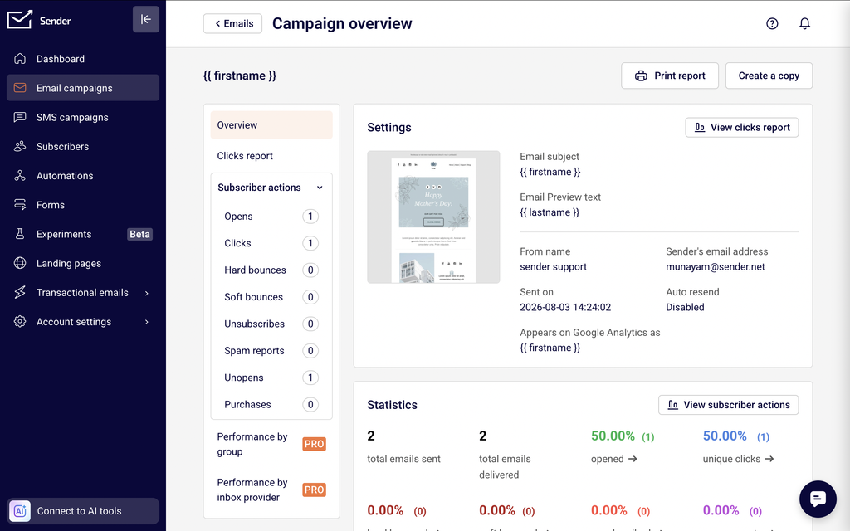The height and width of the screenshot is (531, 850).
Task: Click the Forms icon in the sidebar
Action: coord(20,205)
